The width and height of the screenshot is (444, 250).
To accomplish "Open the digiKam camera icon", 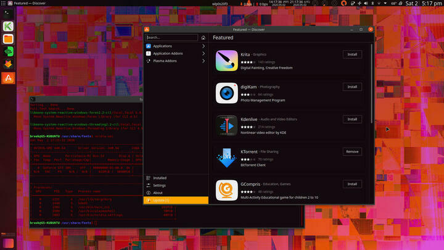I will 226,93.
